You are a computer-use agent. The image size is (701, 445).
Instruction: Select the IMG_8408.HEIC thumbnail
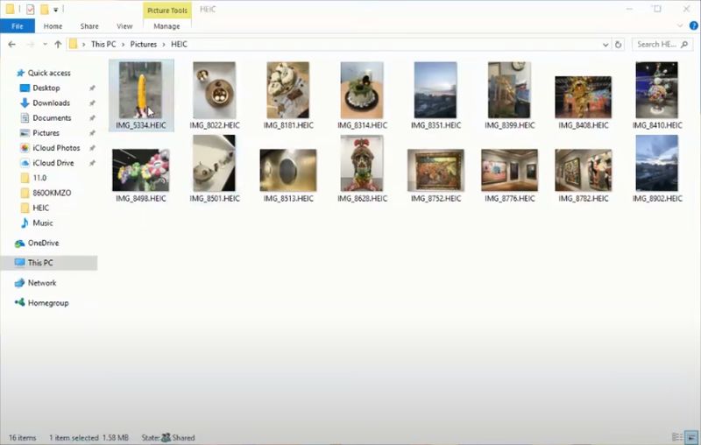584,97
